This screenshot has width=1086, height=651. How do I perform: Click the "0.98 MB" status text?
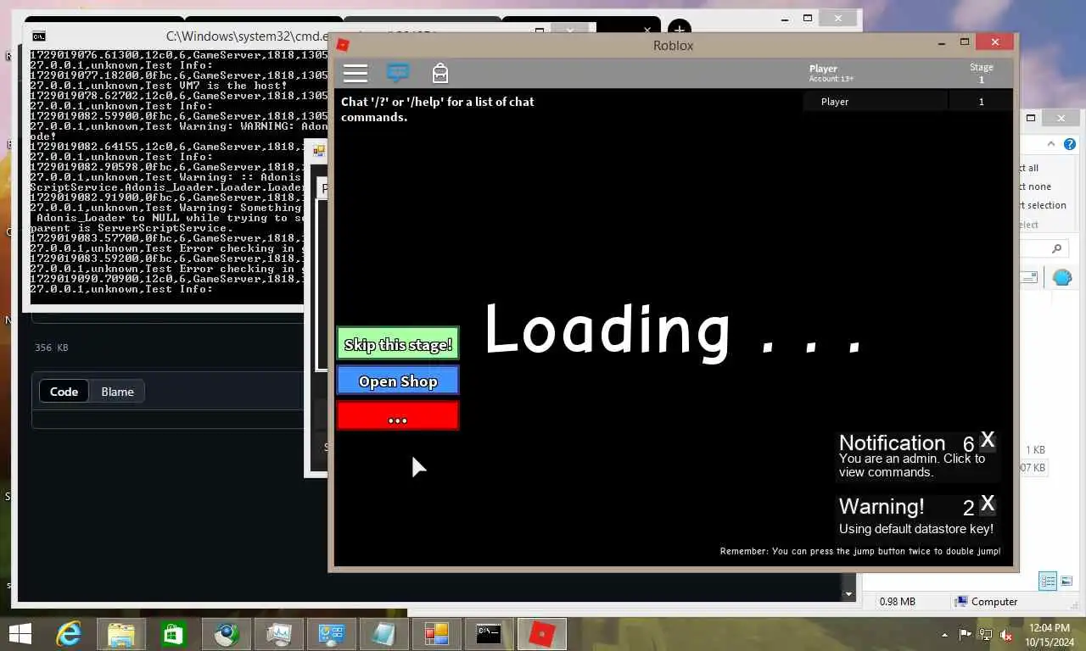click(898, 602)
